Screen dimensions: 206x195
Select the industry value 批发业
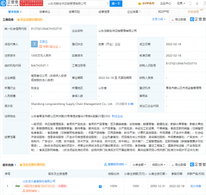click(x=35, y=88)
